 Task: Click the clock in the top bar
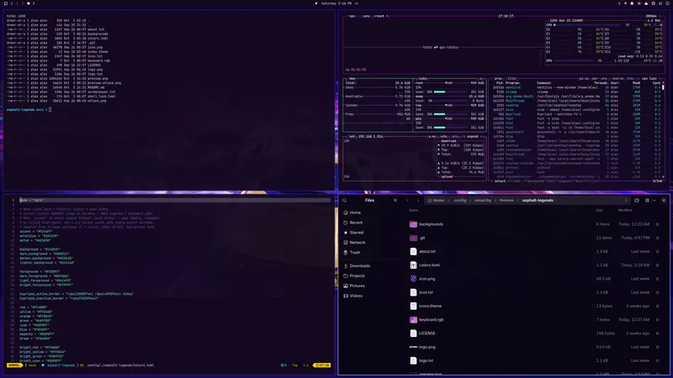click(x=336, y=3)
